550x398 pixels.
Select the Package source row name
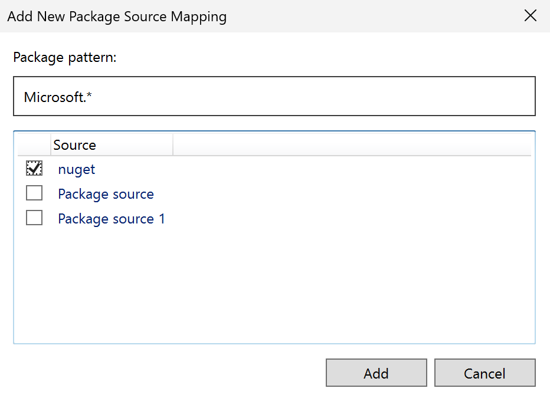point(106,194)
